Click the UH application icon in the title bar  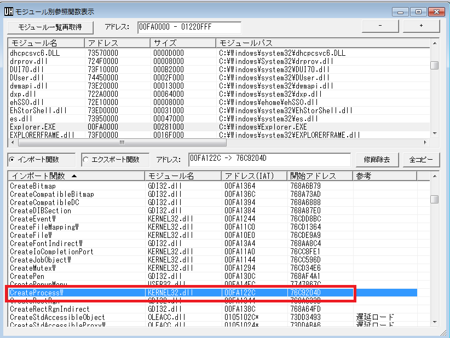click(9, 11)
